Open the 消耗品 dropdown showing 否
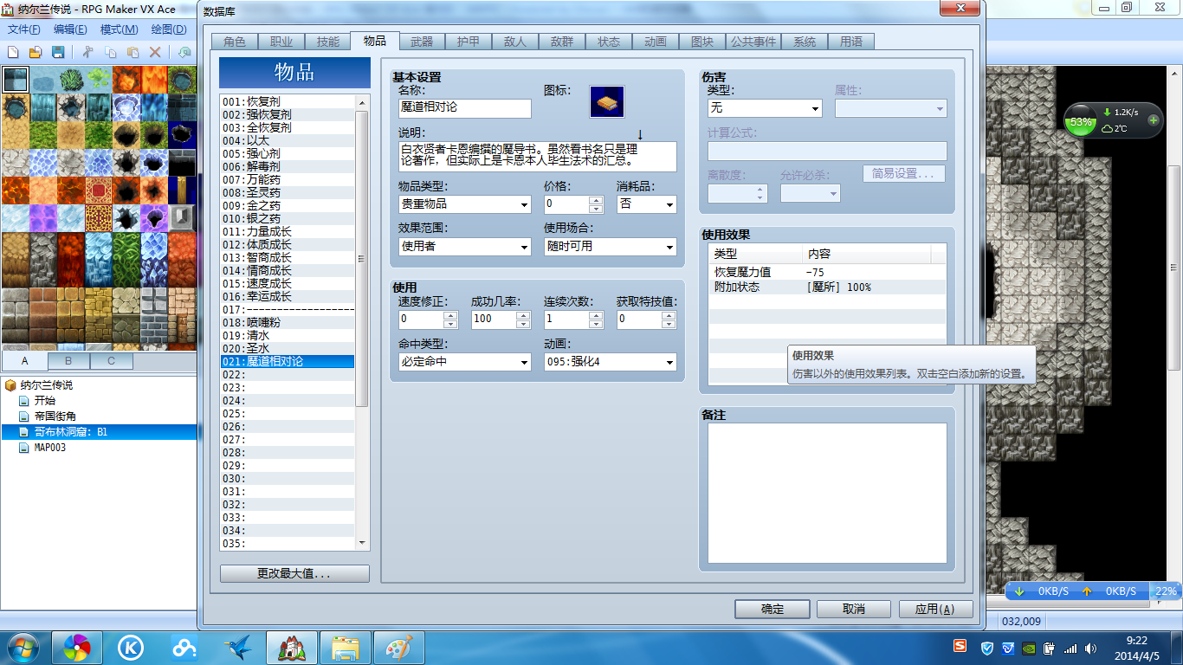The height and width of the screenshot is (665, 1183). point(646,204)
